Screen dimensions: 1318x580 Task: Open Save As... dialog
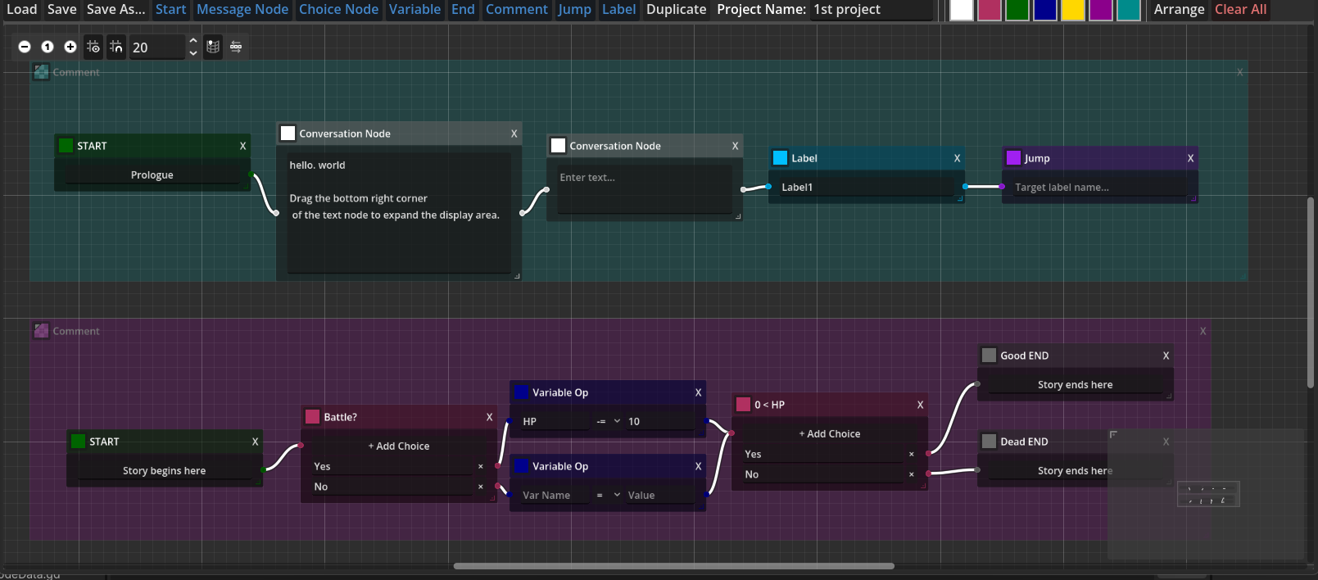pos(115,9)
